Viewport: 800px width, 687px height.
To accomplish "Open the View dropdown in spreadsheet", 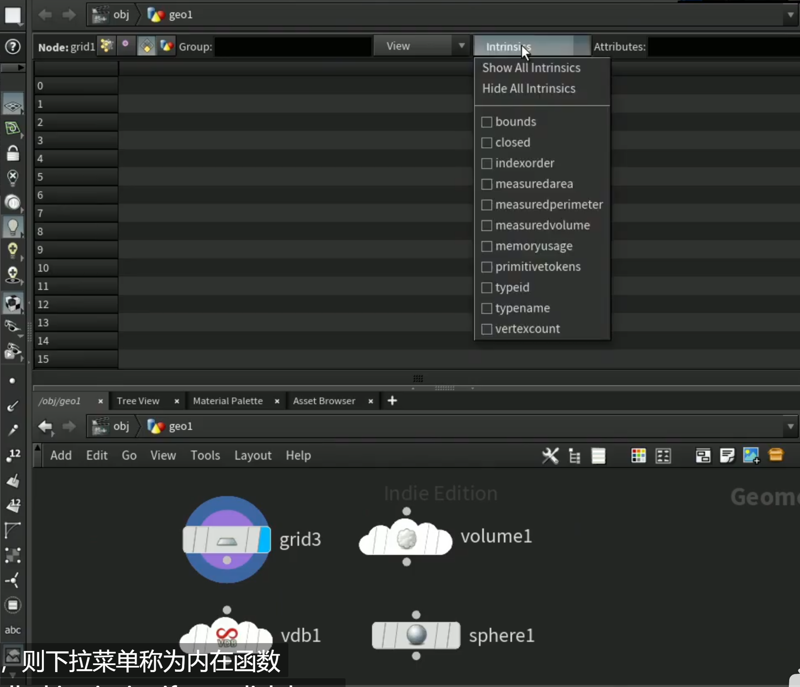I will (421, 46).
